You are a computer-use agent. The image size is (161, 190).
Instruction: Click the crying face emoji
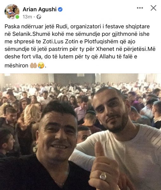(41, 66)
